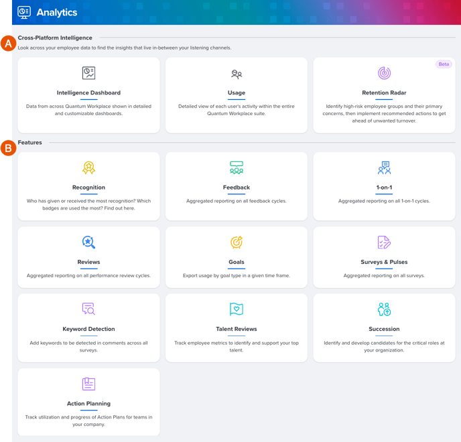The width and height of the screenshot is (461, 442).
Task: Click the Intelligence Dashboard chart icon
Action: pyautogui.click(x=88, y=73)
